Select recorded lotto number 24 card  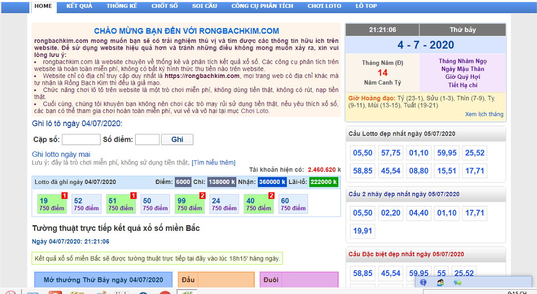[225, 204]
